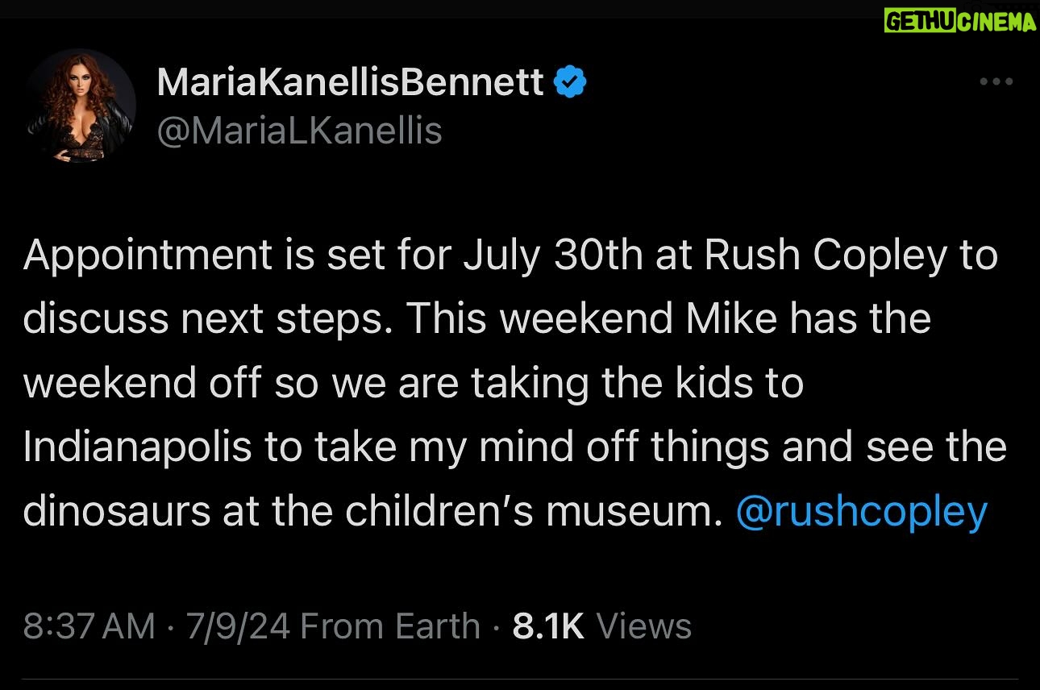
Task: Click the name Mike in the tweet
Action: point(731,319)
